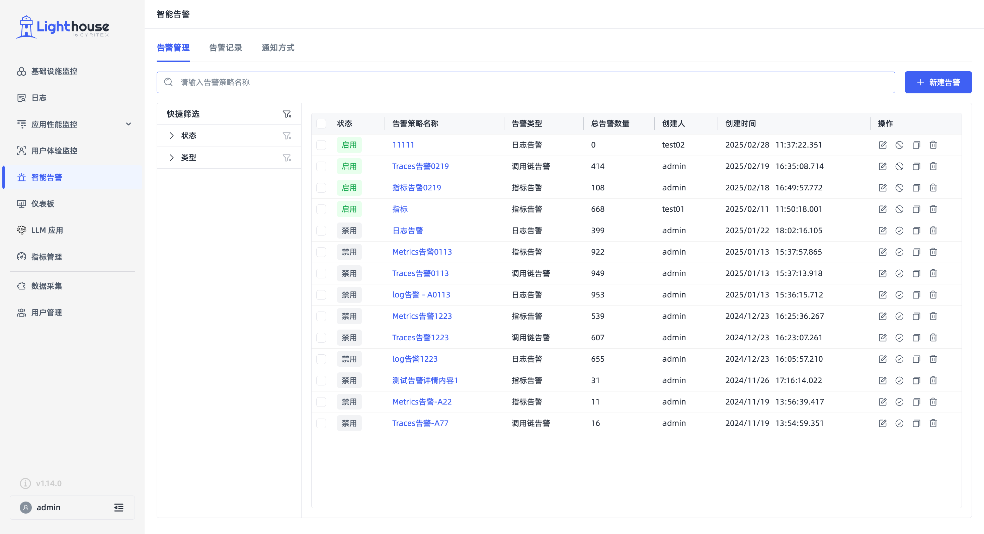The width and height of the screenshot is (984, 534).
Task: Toggle the select-all header checkbox
Action: [321, 123]
